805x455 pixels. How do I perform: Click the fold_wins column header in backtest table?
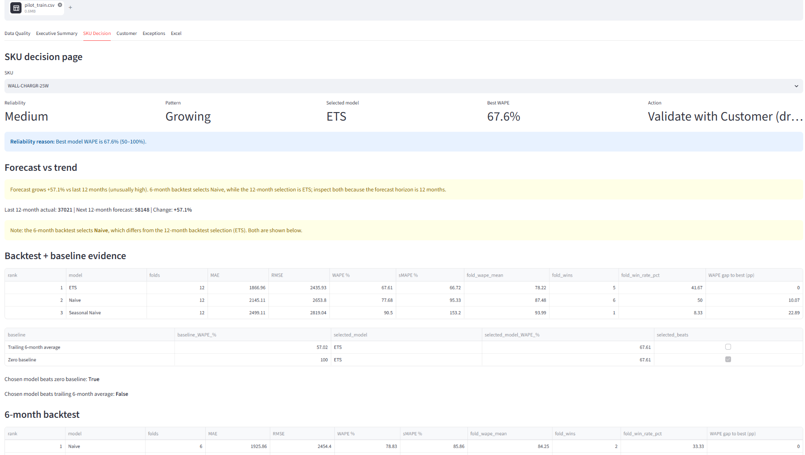coord(584,275)
